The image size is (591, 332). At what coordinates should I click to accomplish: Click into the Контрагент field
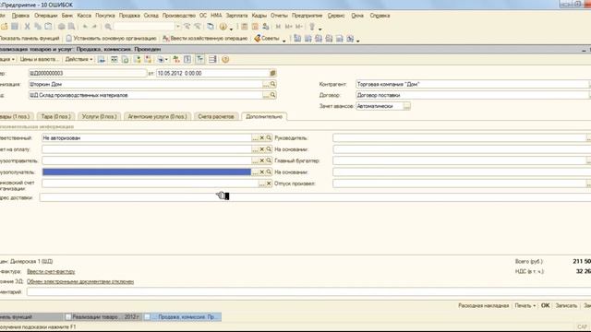click(x=473, y=84)
